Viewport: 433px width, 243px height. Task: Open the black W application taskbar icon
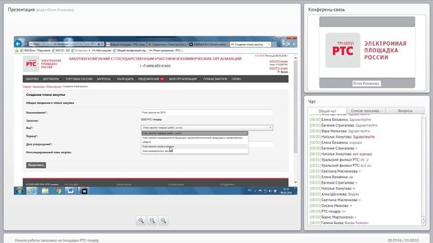[84, 190]
